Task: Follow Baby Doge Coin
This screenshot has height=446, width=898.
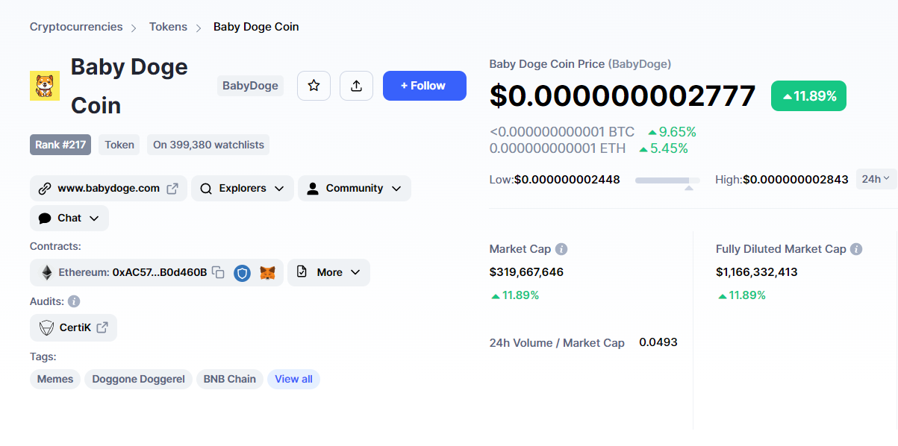Action: (x=425, y=86)
